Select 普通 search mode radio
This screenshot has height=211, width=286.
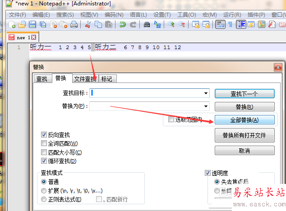coord(44,182)
